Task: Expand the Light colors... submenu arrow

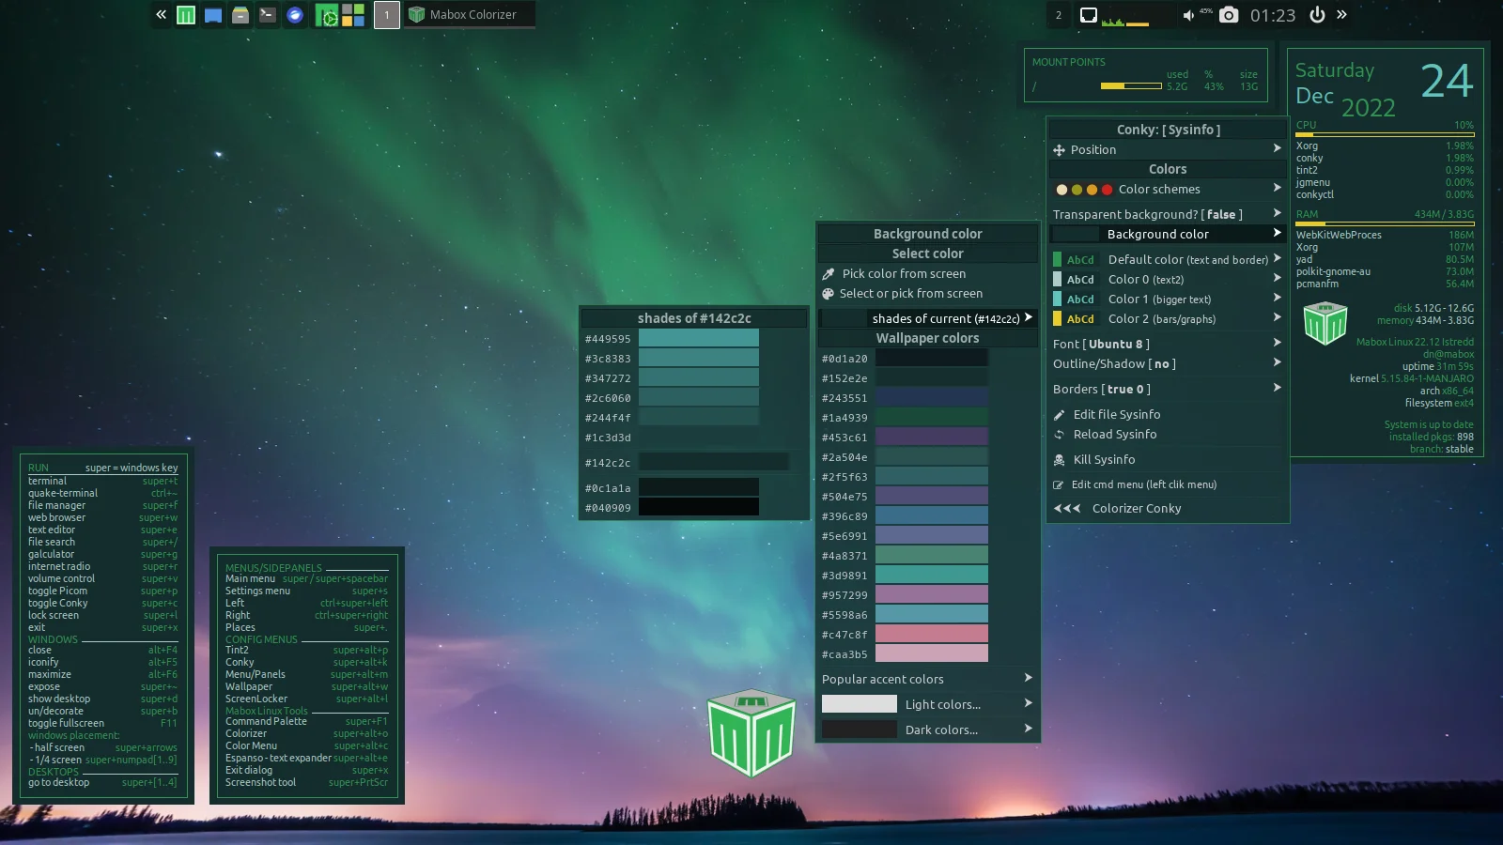Action: [x=1029, y=704]
